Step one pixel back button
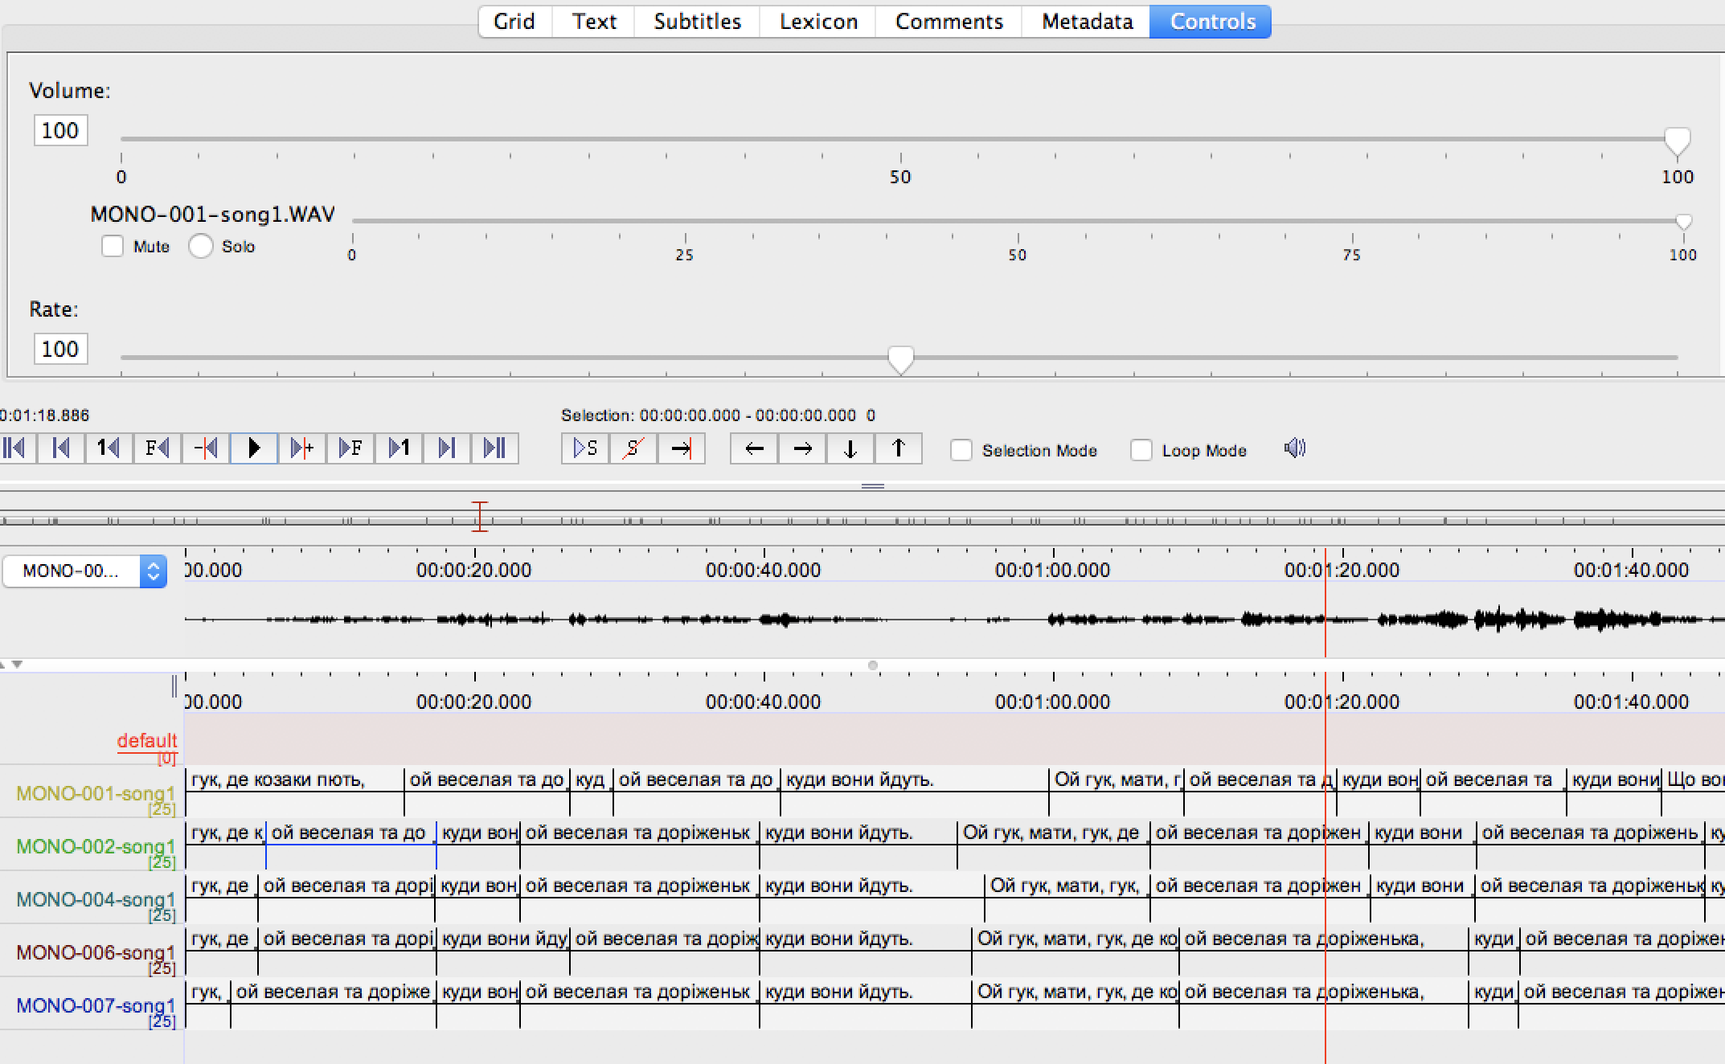 pos(206,448)
